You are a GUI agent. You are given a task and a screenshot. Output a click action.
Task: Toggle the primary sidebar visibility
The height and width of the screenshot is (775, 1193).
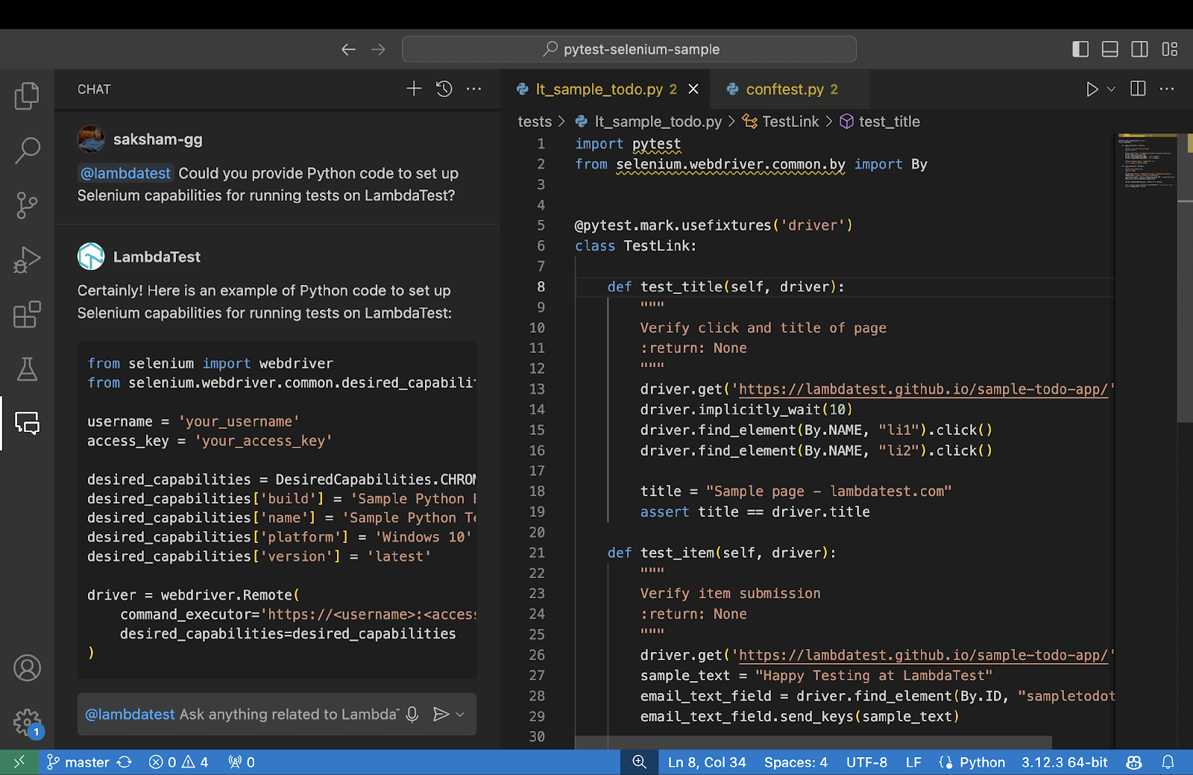tap(1080, 48)
